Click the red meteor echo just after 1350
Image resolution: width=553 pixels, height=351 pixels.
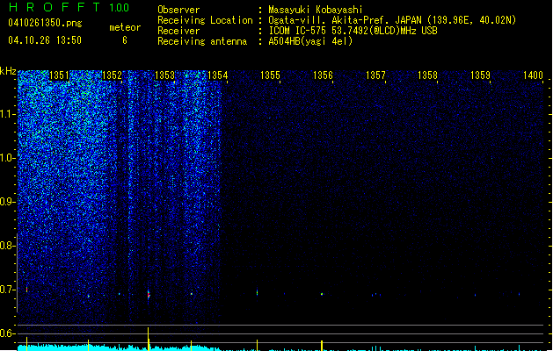click(26, 290)
